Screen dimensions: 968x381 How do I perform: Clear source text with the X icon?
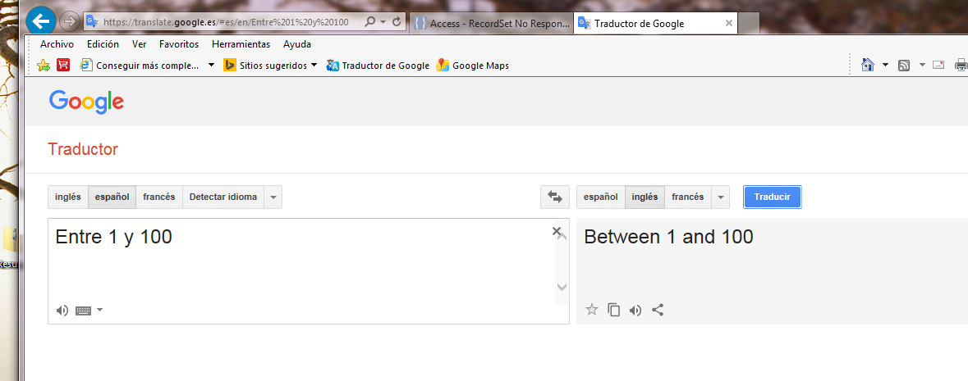pos(556,231)
